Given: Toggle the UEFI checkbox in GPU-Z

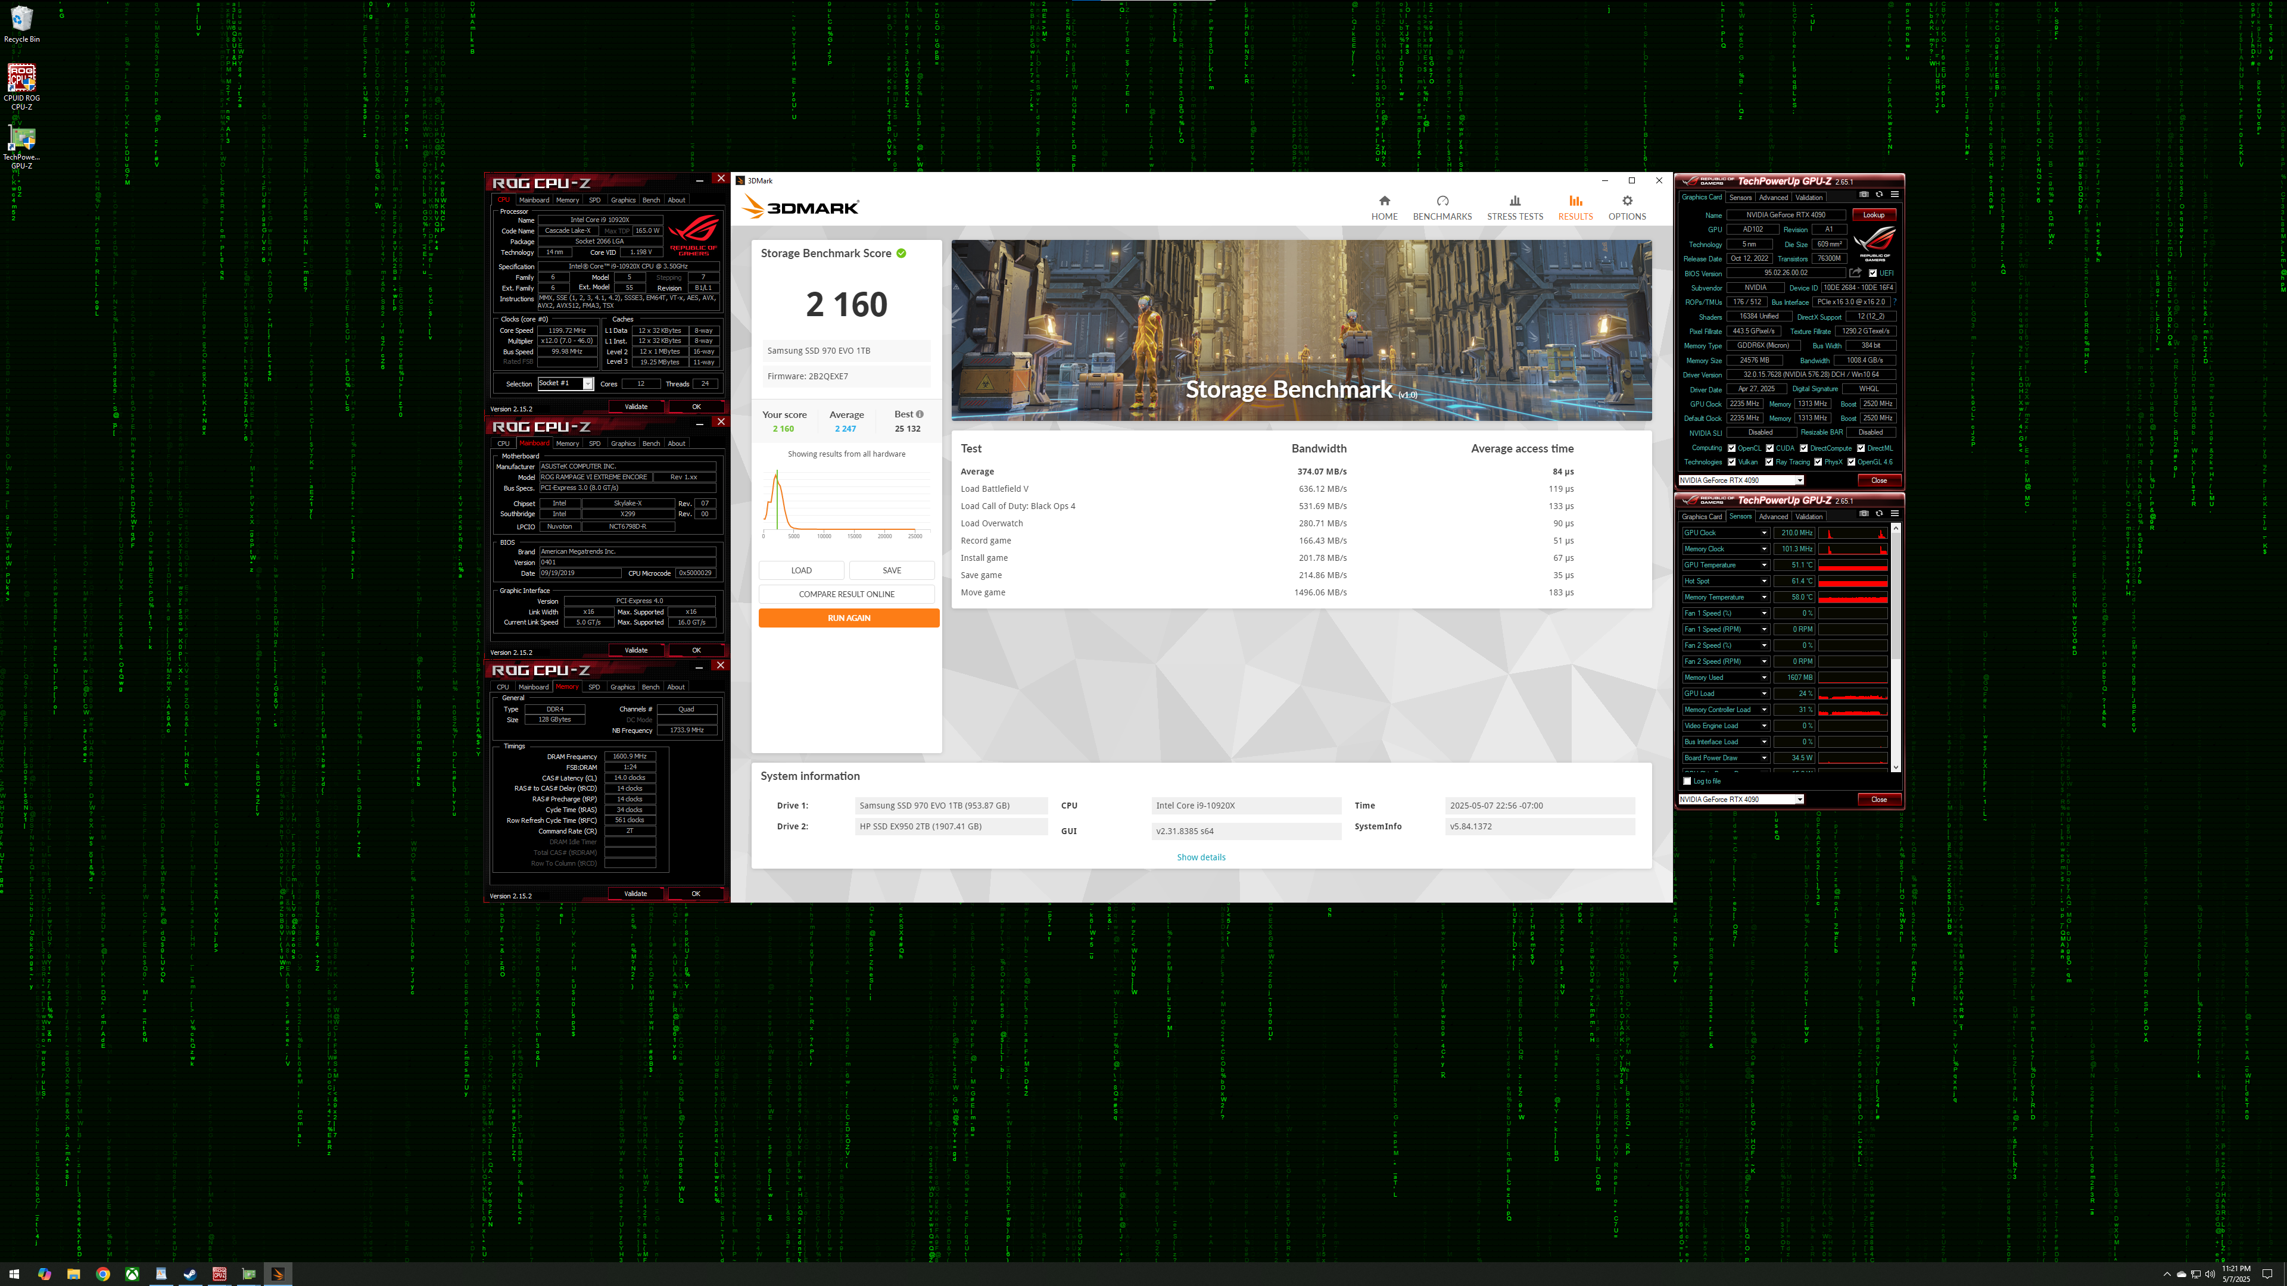Looking at the screenshot, I should click(x=1873, y=273).
